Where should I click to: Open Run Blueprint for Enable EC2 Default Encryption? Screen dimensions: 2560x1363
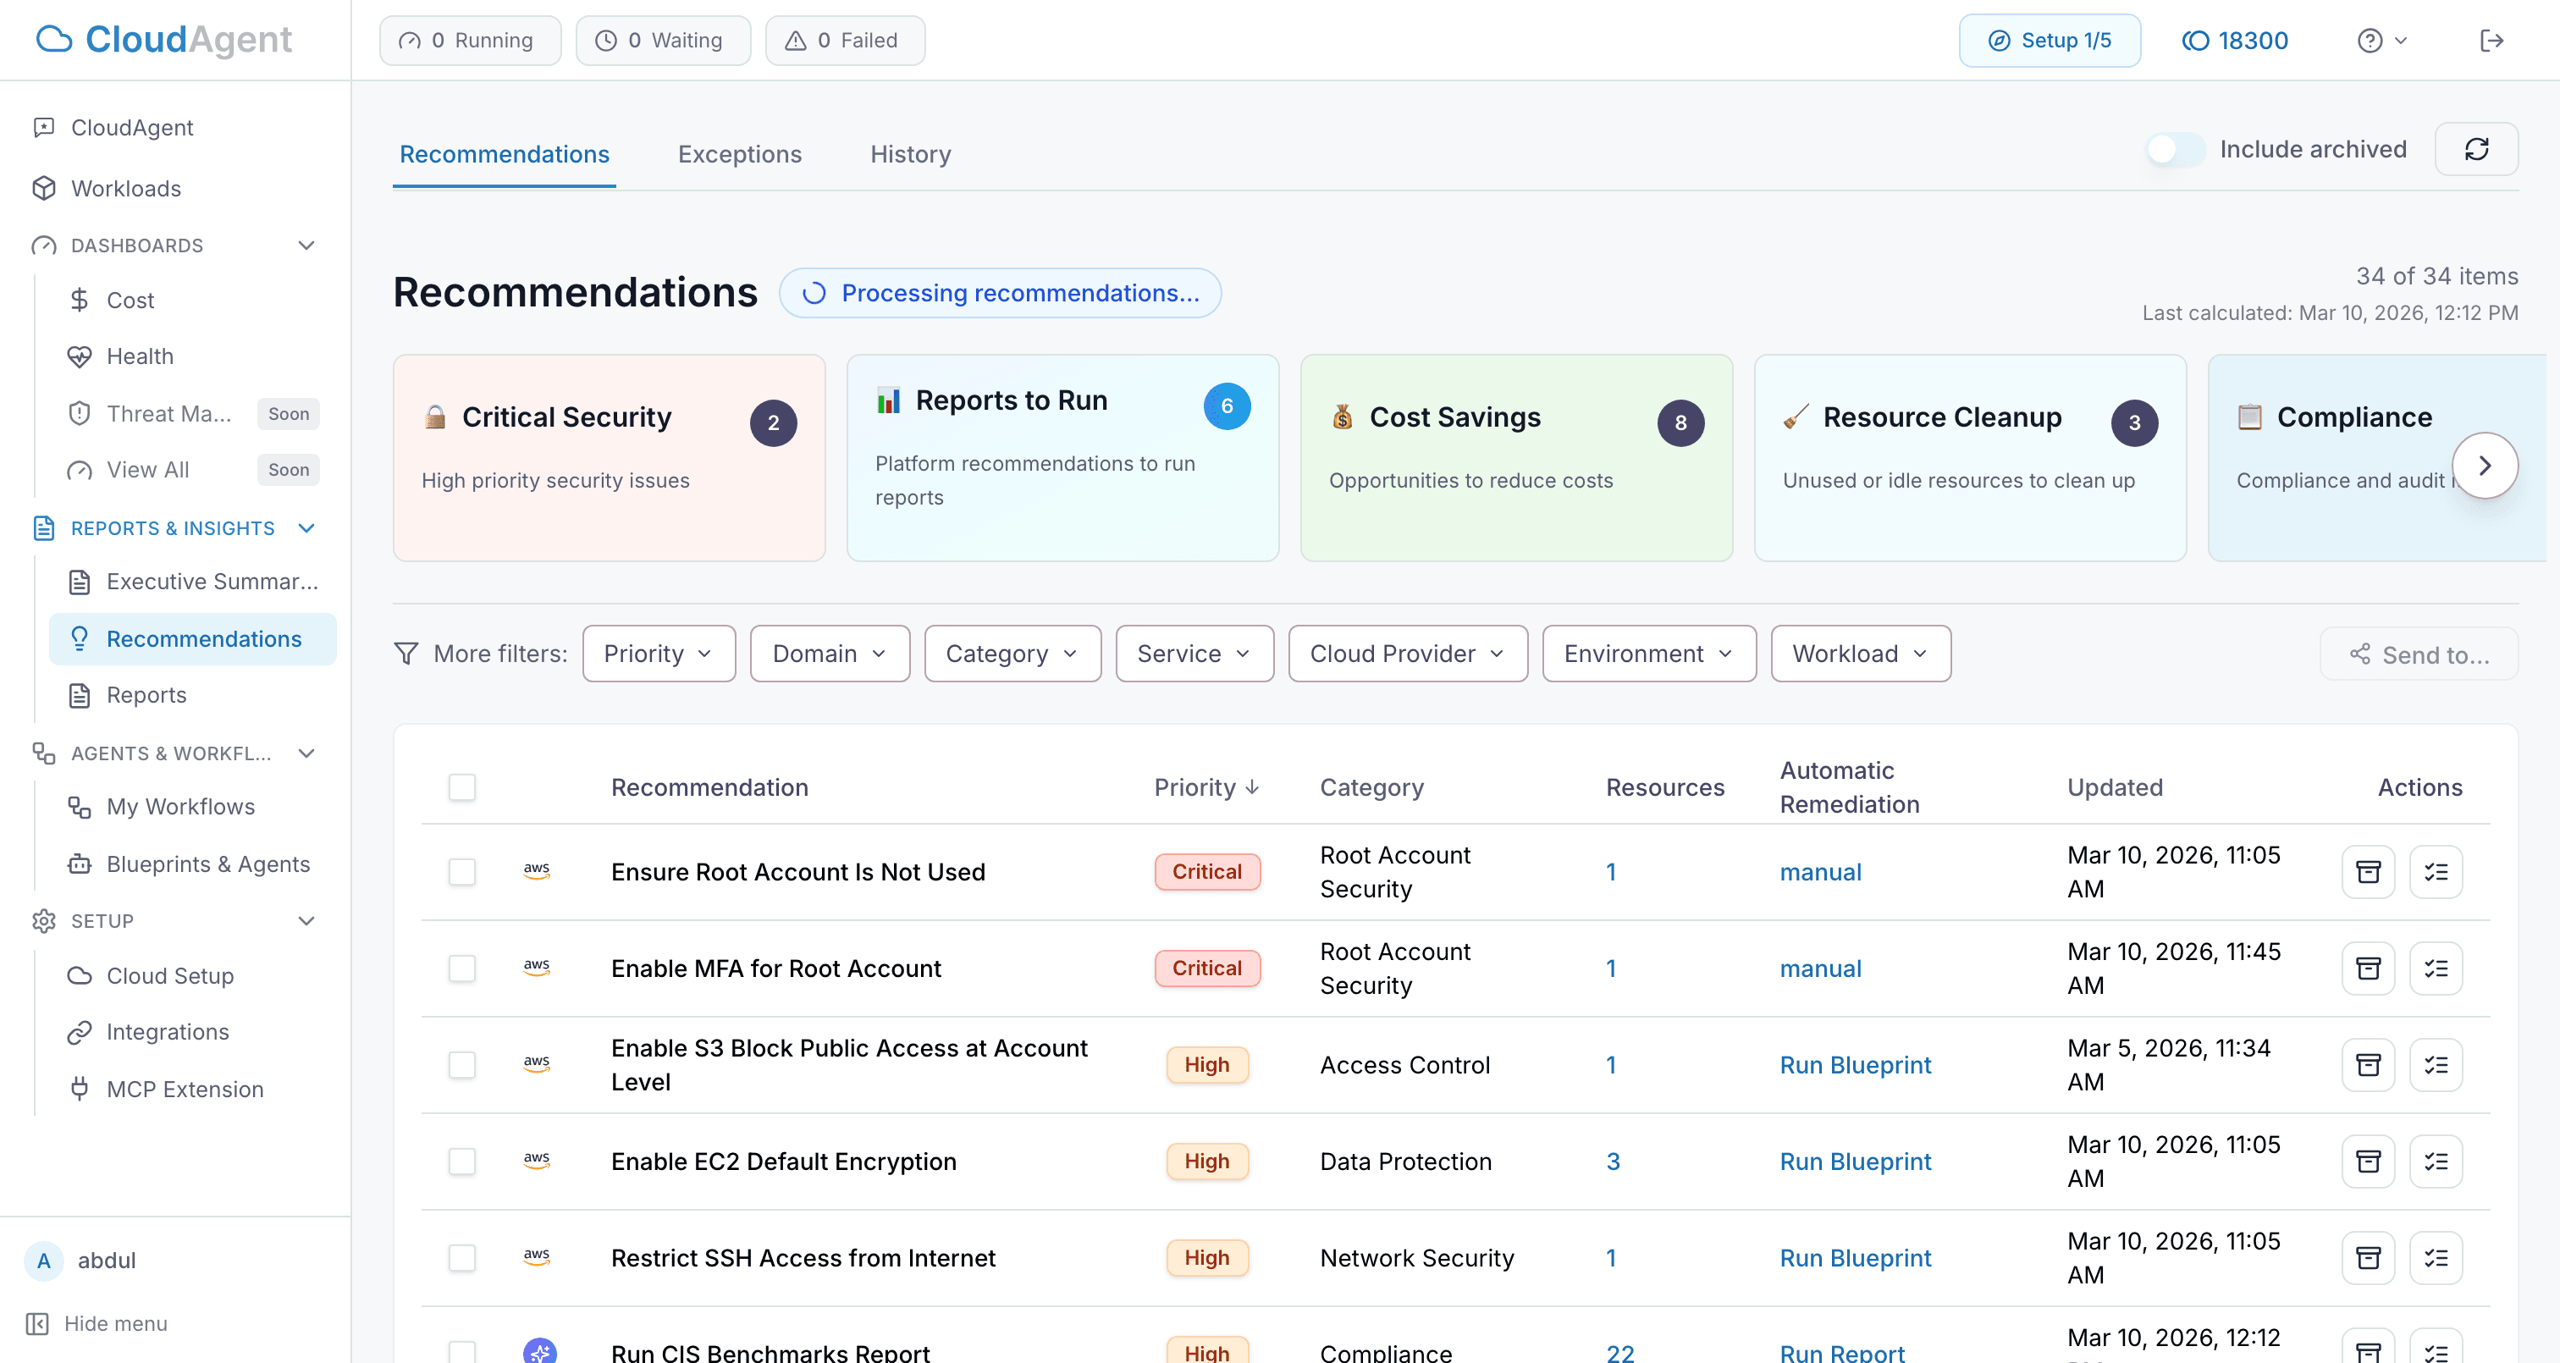[1855, 1160]
